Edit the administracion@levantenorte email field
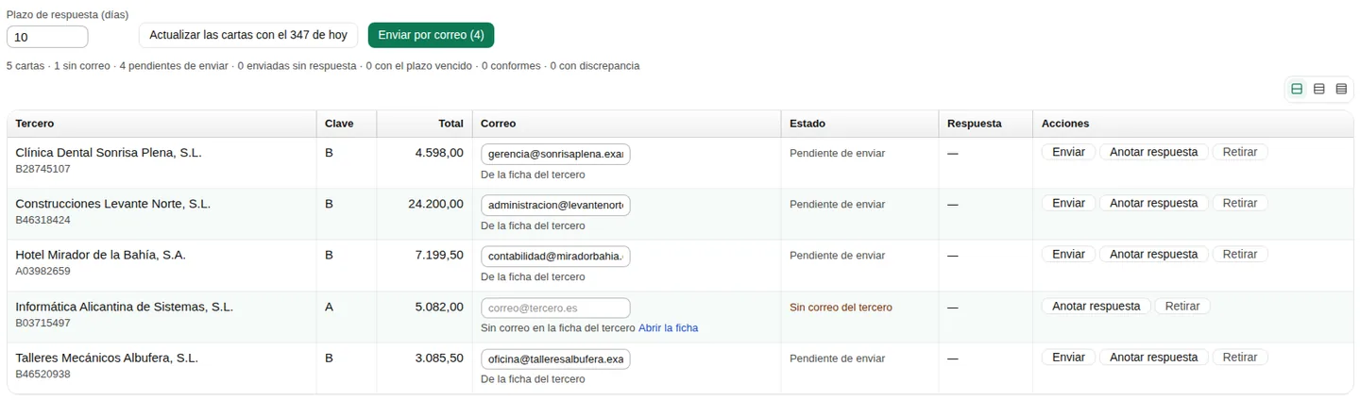1360x400 pixels. pos(555,205)
